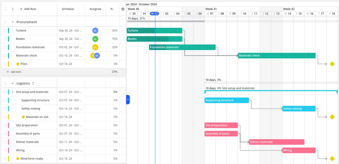339x164 pixels.
Task: Click Turbine schedule cell Sep 30, 24
Action: pos(71,31)
